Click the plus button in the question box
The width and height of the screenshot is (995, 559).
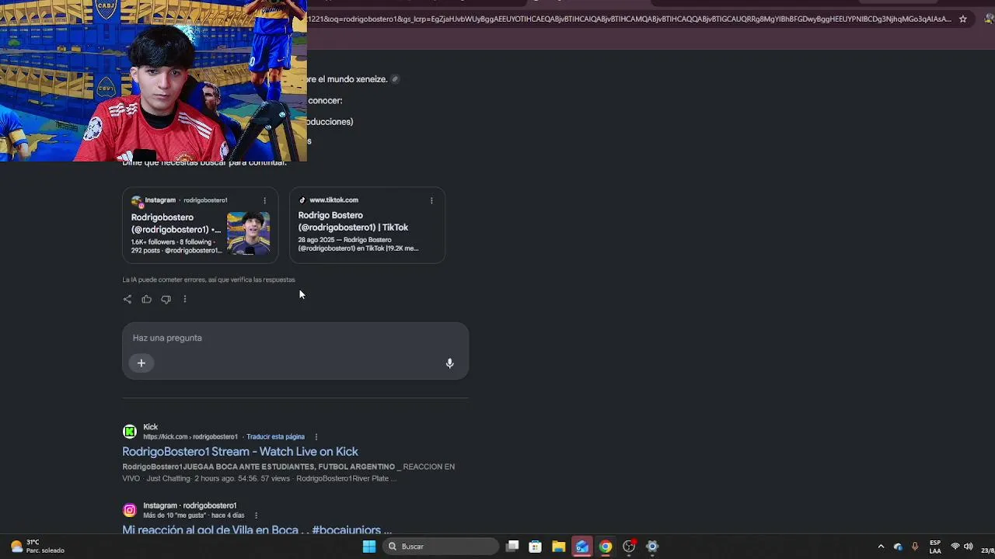pos(141,363)
